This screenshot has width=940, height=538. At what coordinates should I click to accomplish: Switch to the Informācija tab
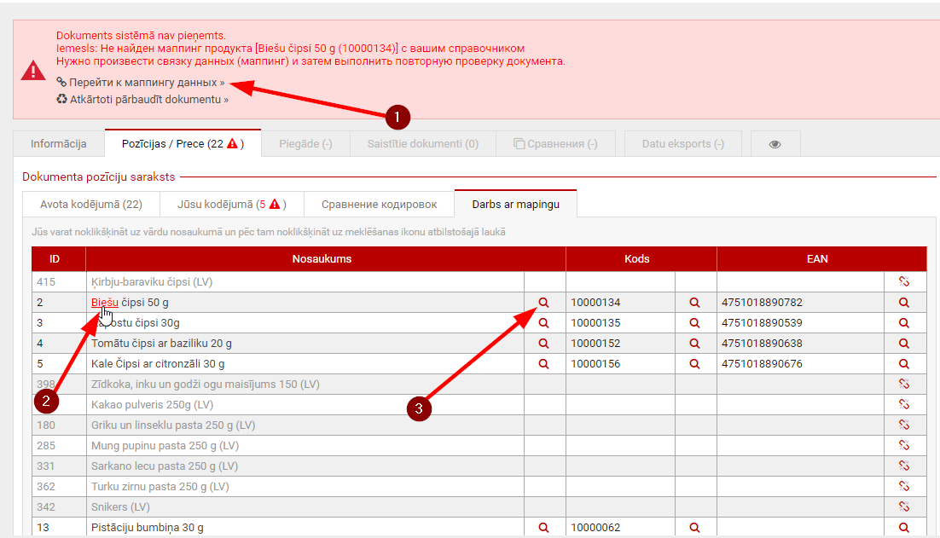tap(59, 144)
